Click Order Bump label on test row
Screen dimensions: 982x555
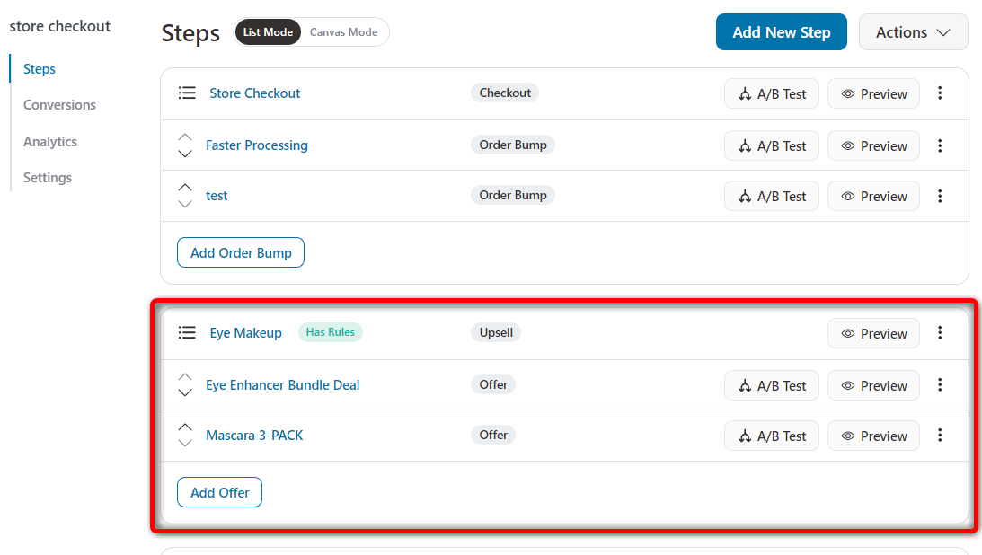tap(513, 195)
